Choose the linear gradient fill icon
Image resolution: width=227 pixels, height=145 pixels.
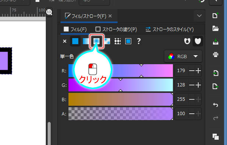click(x=86, y=41)
